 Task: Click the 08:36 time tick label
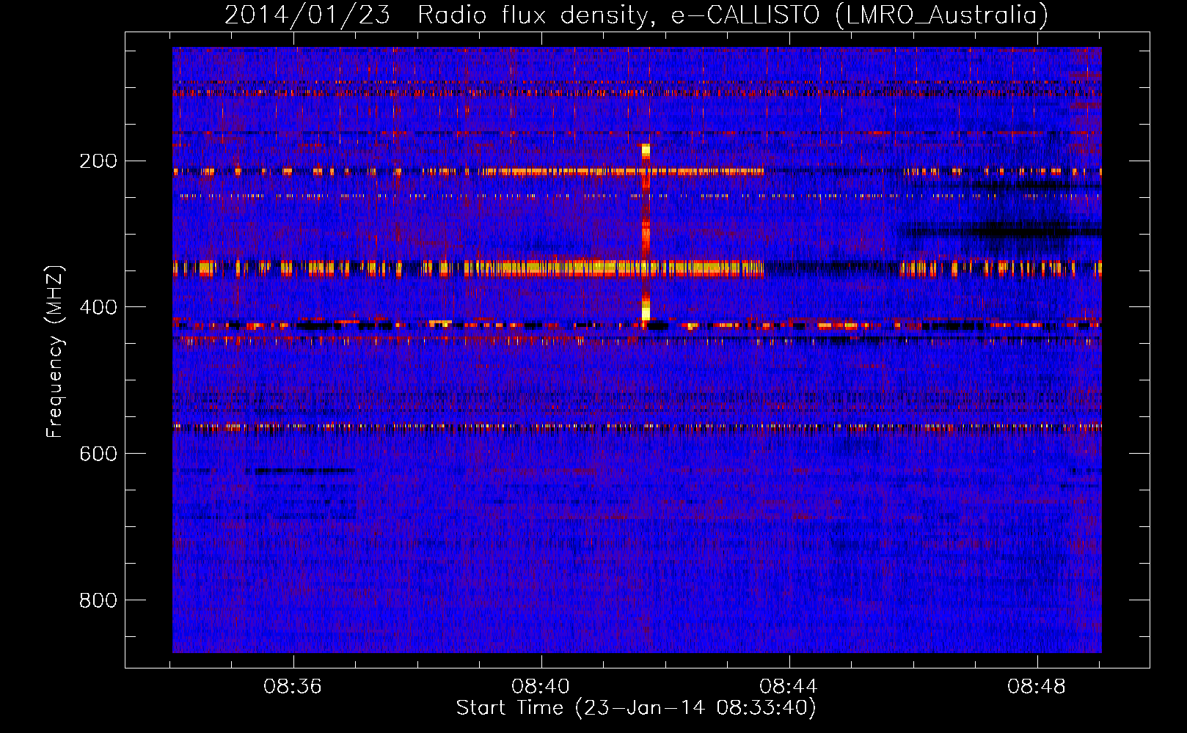pos(293,687)
